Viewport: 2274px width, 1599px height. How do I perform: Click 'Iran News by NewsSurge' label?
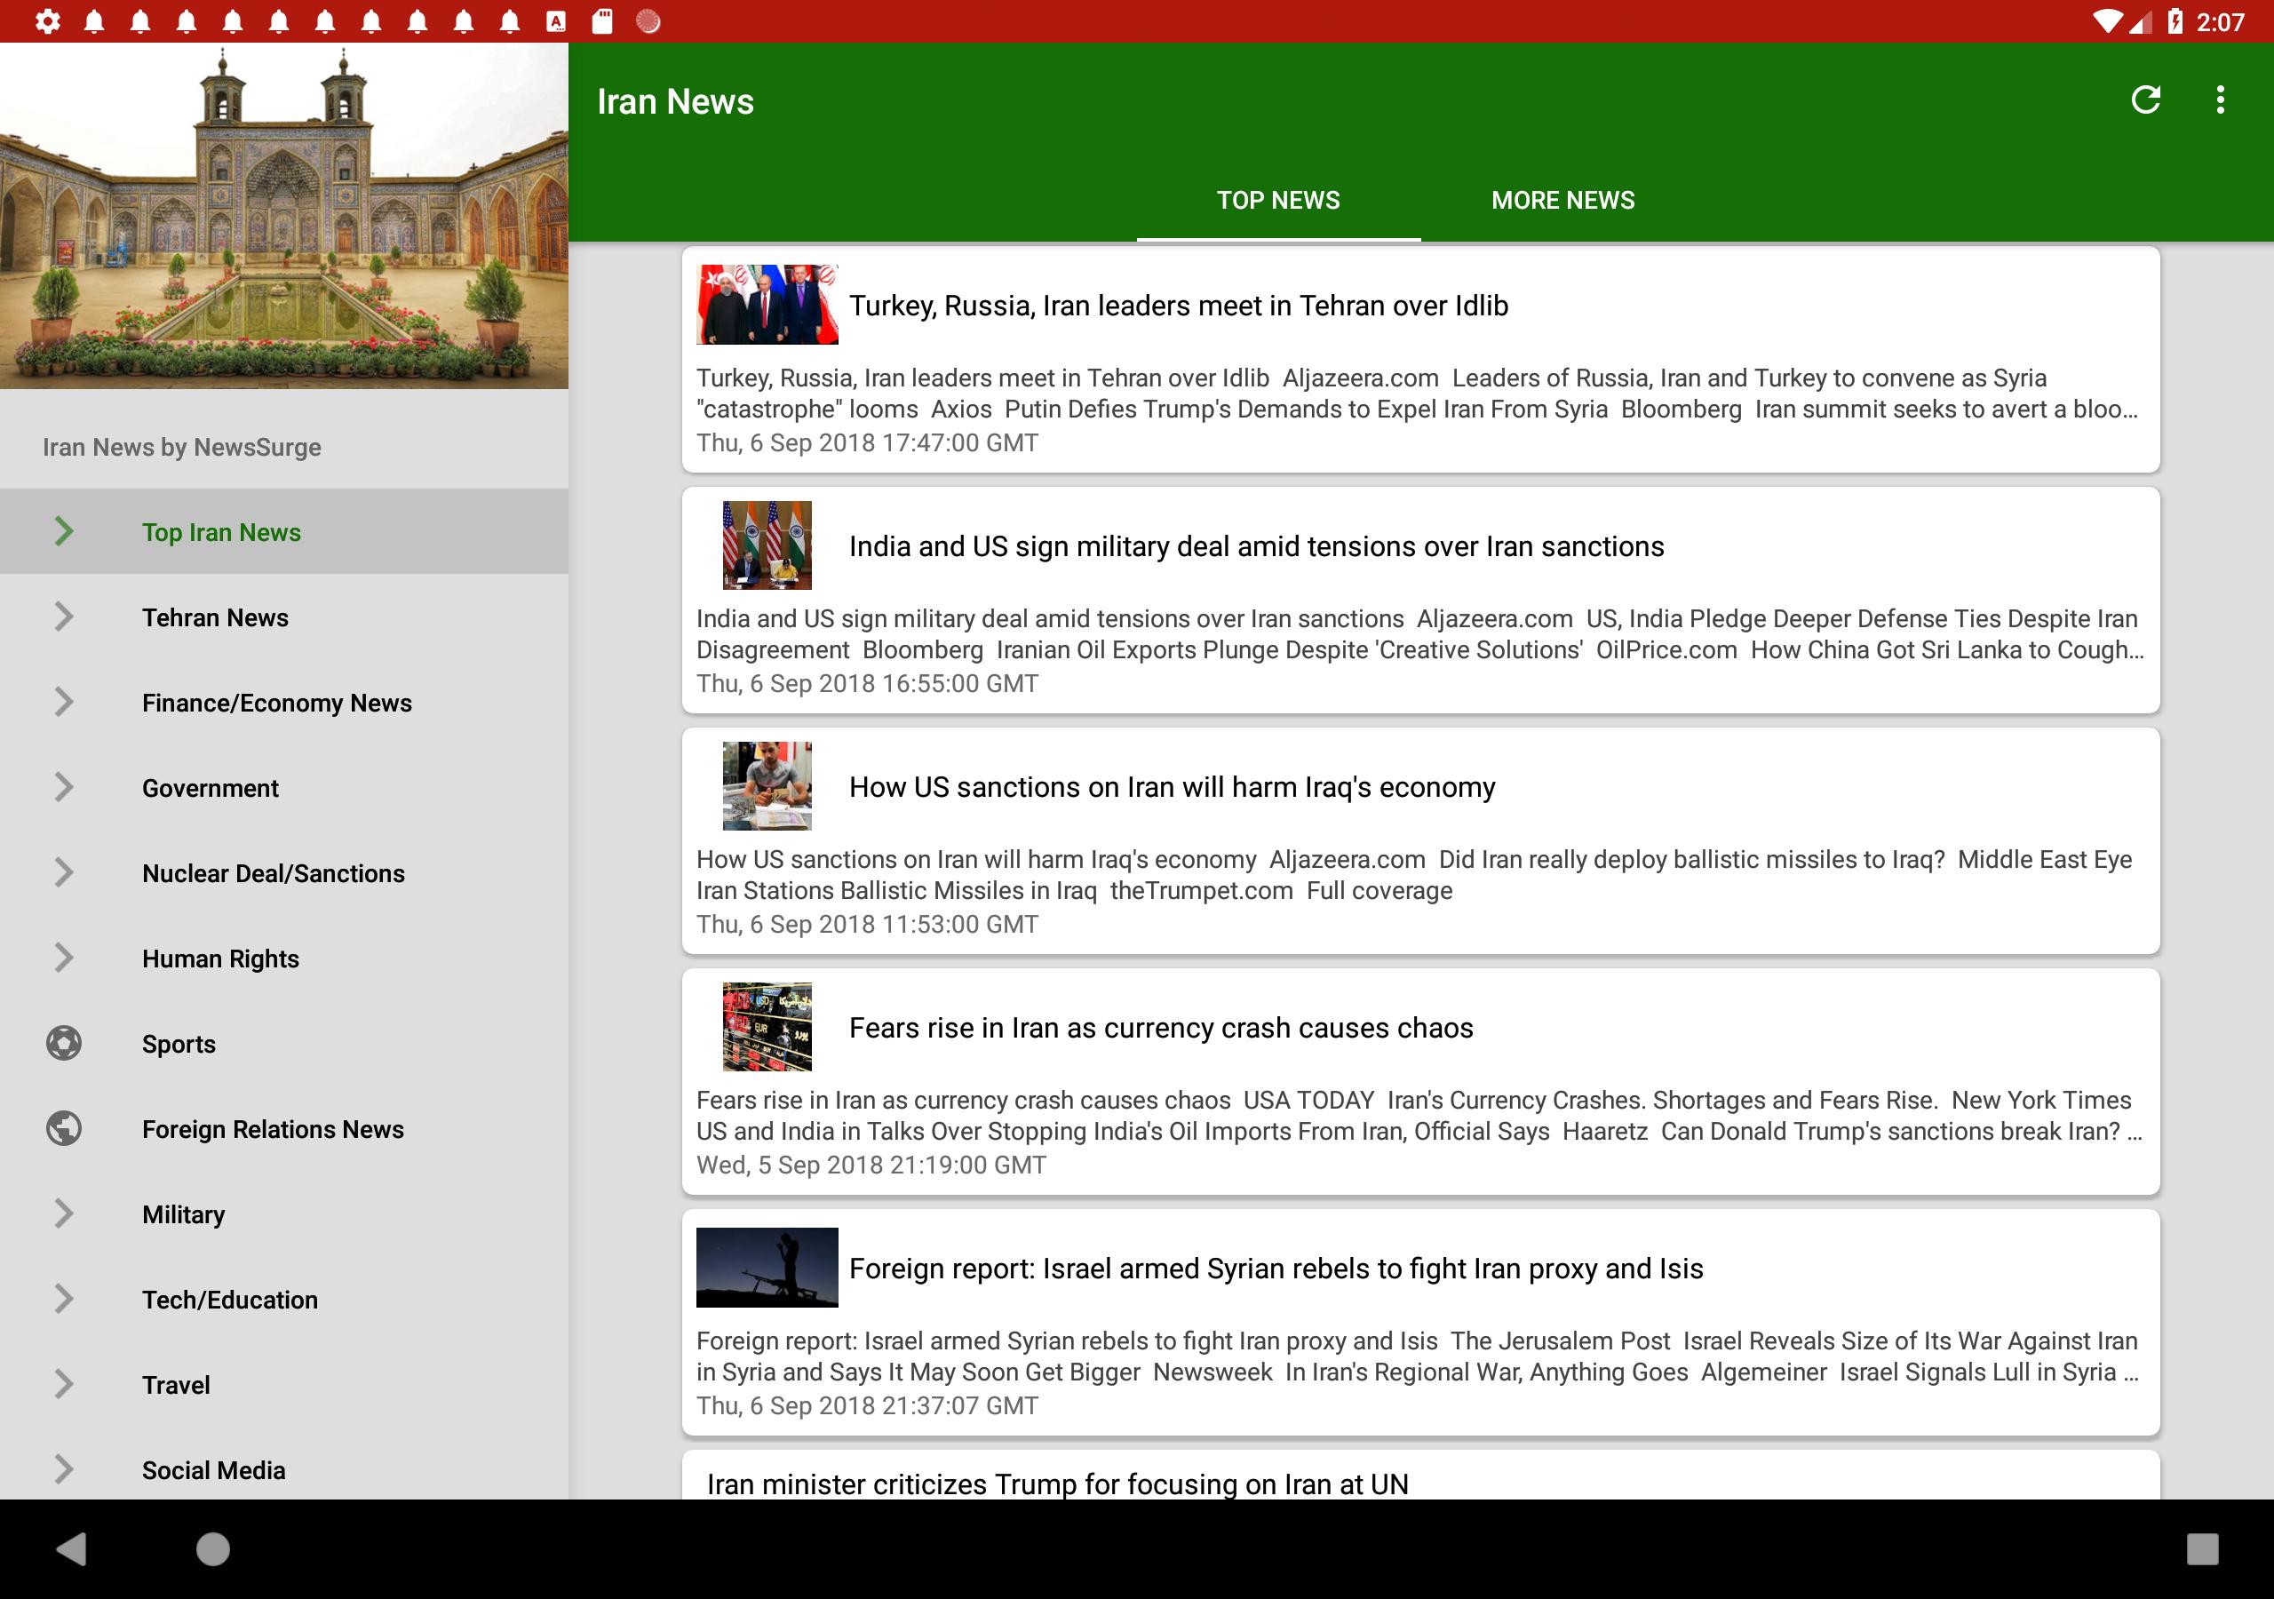point(181,447)
